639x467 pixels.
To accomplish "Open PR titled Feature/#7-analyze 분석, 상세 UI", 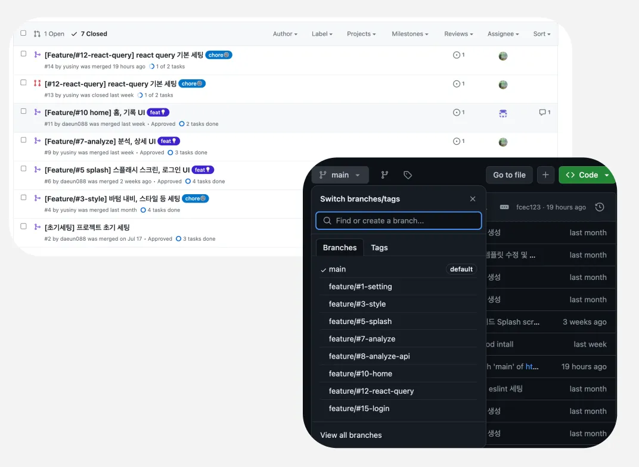I will 100,141.
